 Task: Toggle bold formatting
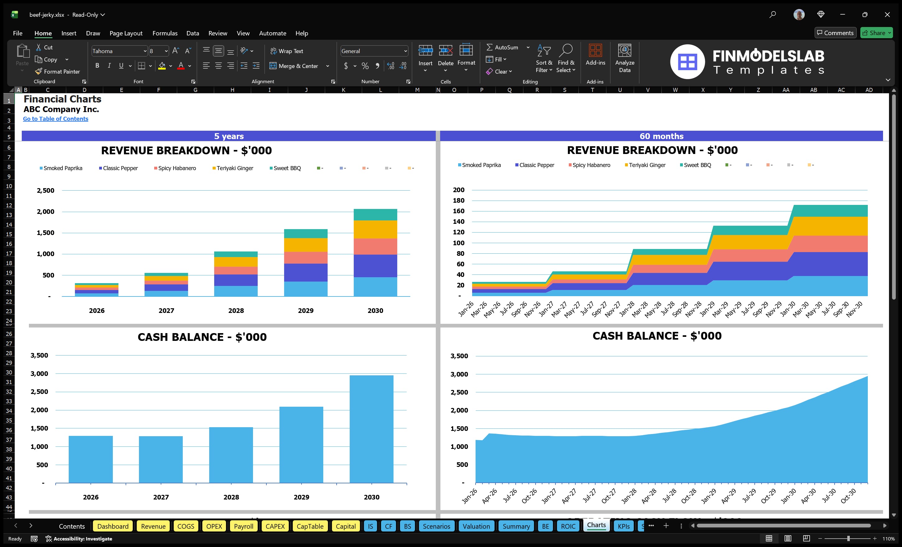point(97,66)
